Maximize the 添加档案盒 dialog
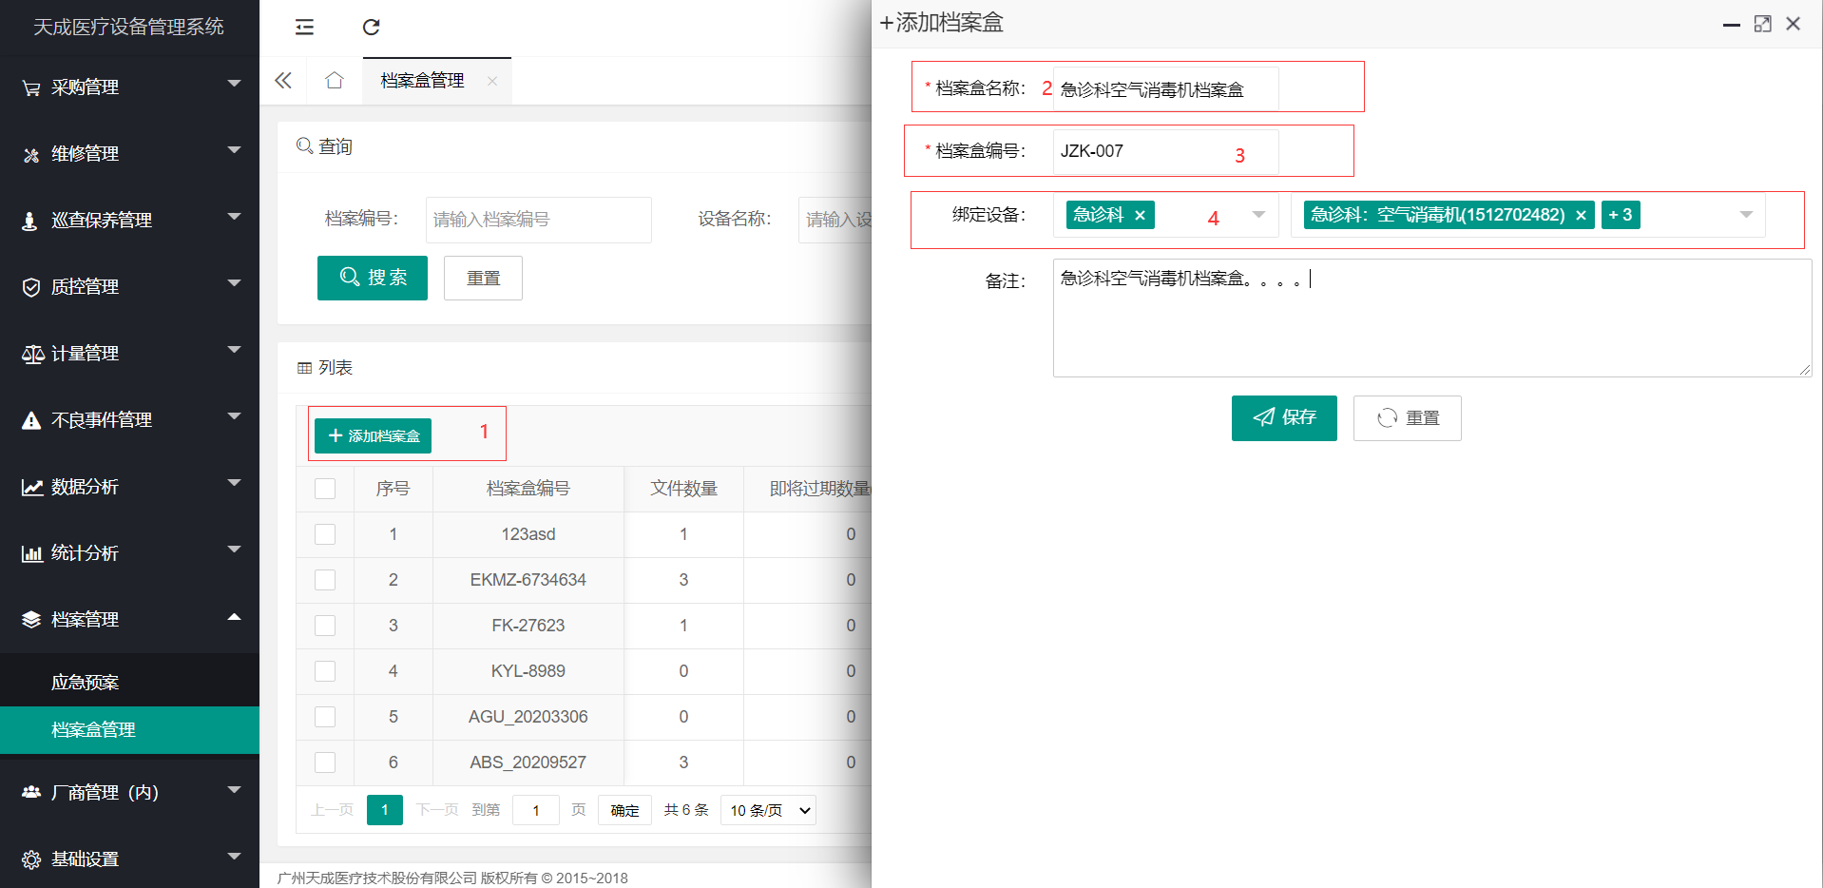 click(1763, 24)
